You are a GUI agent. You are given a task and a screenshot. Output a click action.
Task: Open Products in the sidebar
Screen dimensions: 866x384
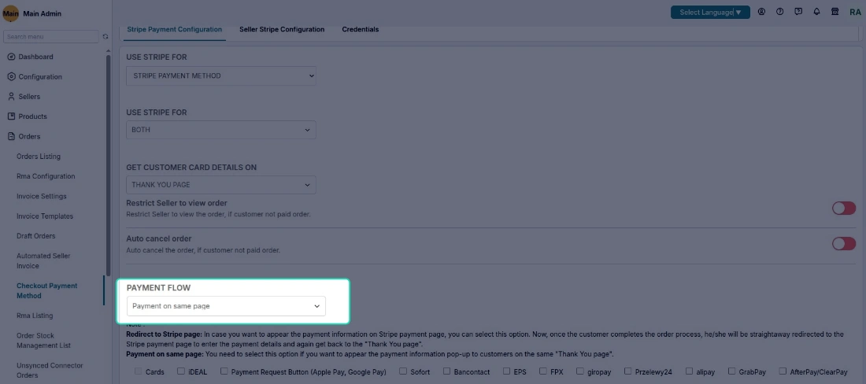pyautogui.click(x=32, y=116)
